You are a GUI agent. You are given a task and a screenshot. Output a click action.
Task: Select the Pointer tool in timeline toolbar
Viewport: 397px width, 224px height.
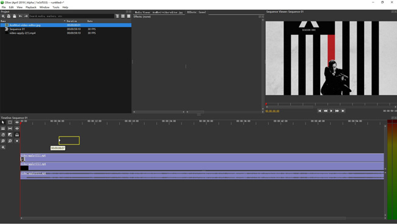tap(3, 122)
